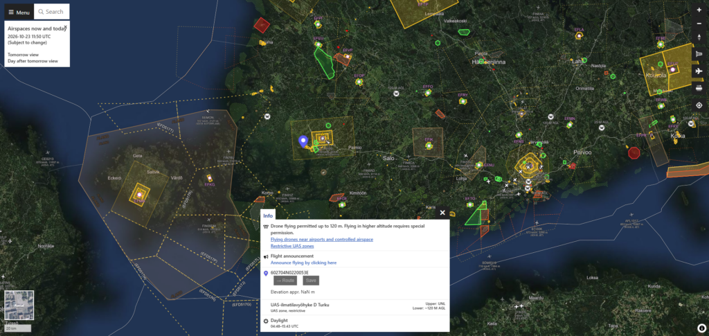The height and width of the screenshot is (336, 709).
Task: Click Announce flying by clicking here
Action: click(x=303, y=263)
